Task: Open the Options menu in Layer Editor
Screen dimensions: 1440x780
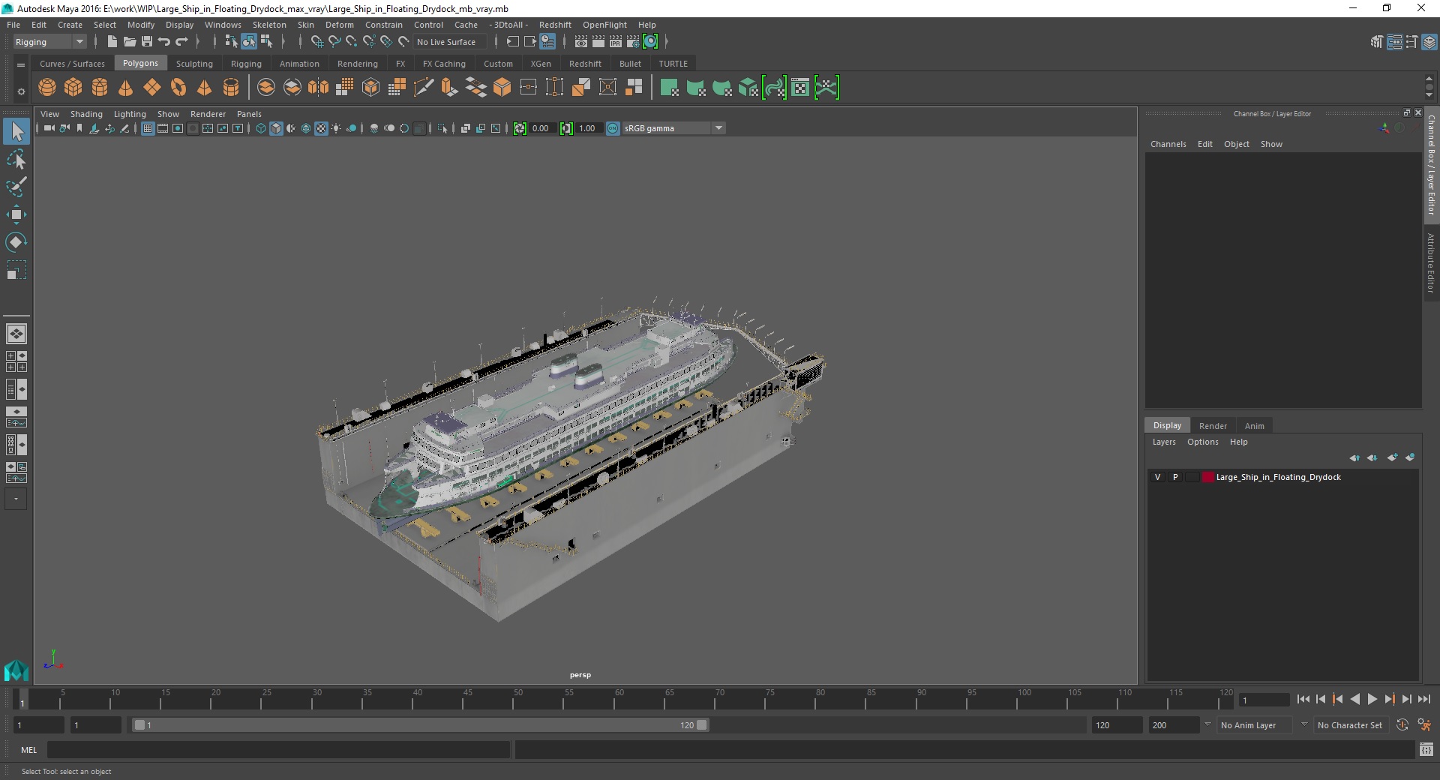Action: click(x=1203, y=442)
